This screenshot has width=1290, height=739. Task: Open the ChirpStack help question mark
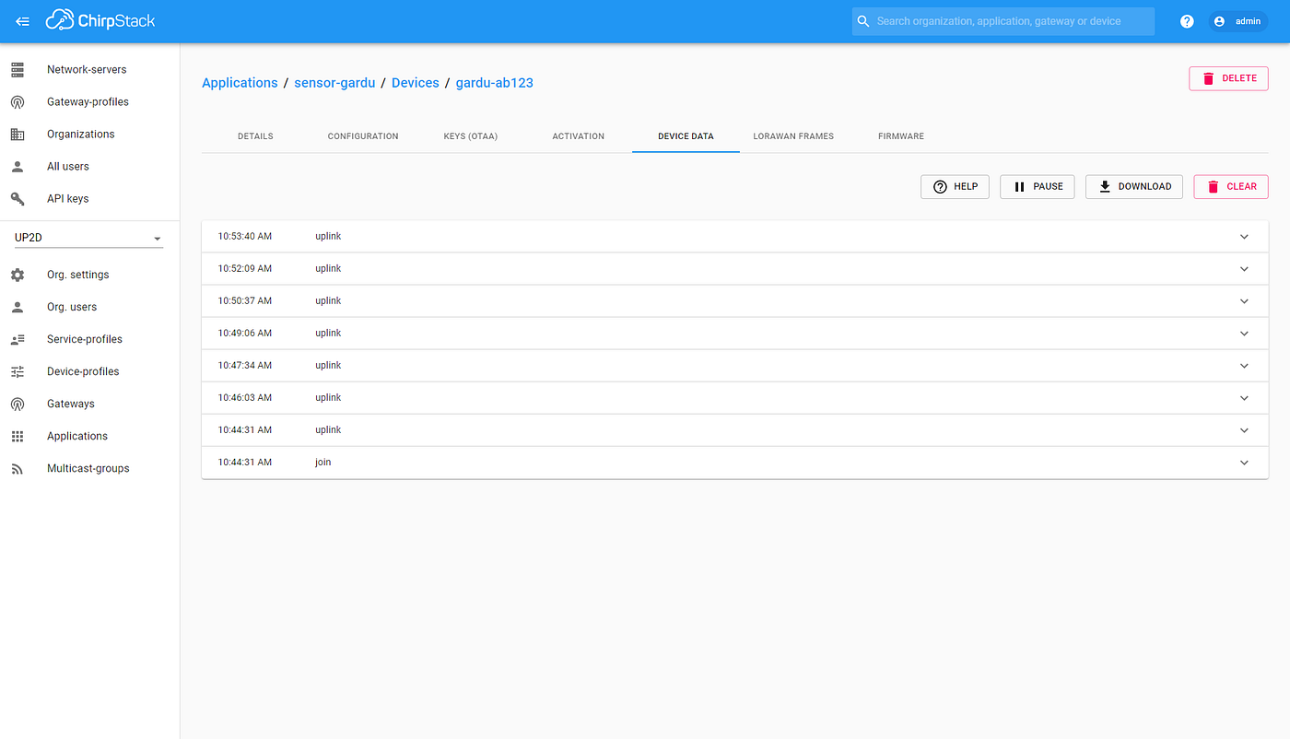click(1186, 20)
